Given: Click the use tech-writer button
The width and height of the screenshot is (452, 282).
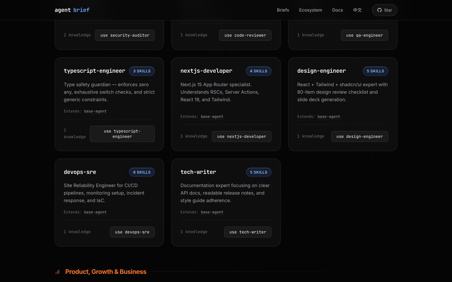Looking at the screenshot, I should (248, 232).
